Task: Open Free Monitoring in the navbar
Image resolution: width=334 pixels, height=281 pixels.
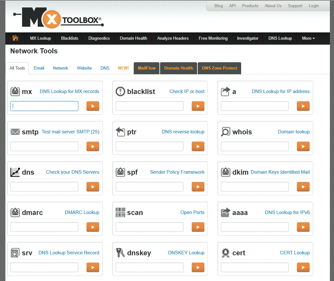Action: click(x=213, y=38)
